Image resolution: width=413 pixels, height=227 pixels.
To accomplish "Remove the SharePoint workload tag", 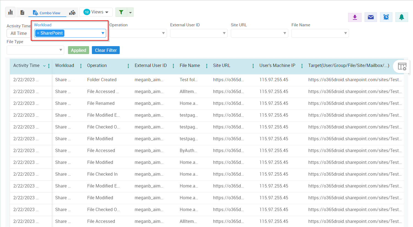I will tap(38, 33).
